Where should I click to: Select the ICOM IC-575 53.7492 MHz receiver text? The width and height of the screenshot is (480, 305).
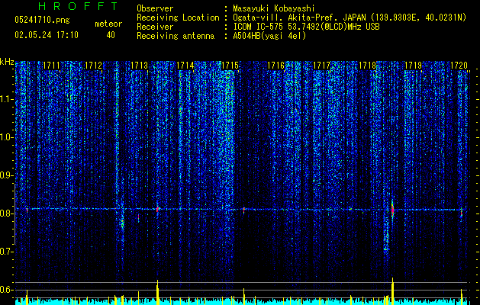click(x=306, y=27)
